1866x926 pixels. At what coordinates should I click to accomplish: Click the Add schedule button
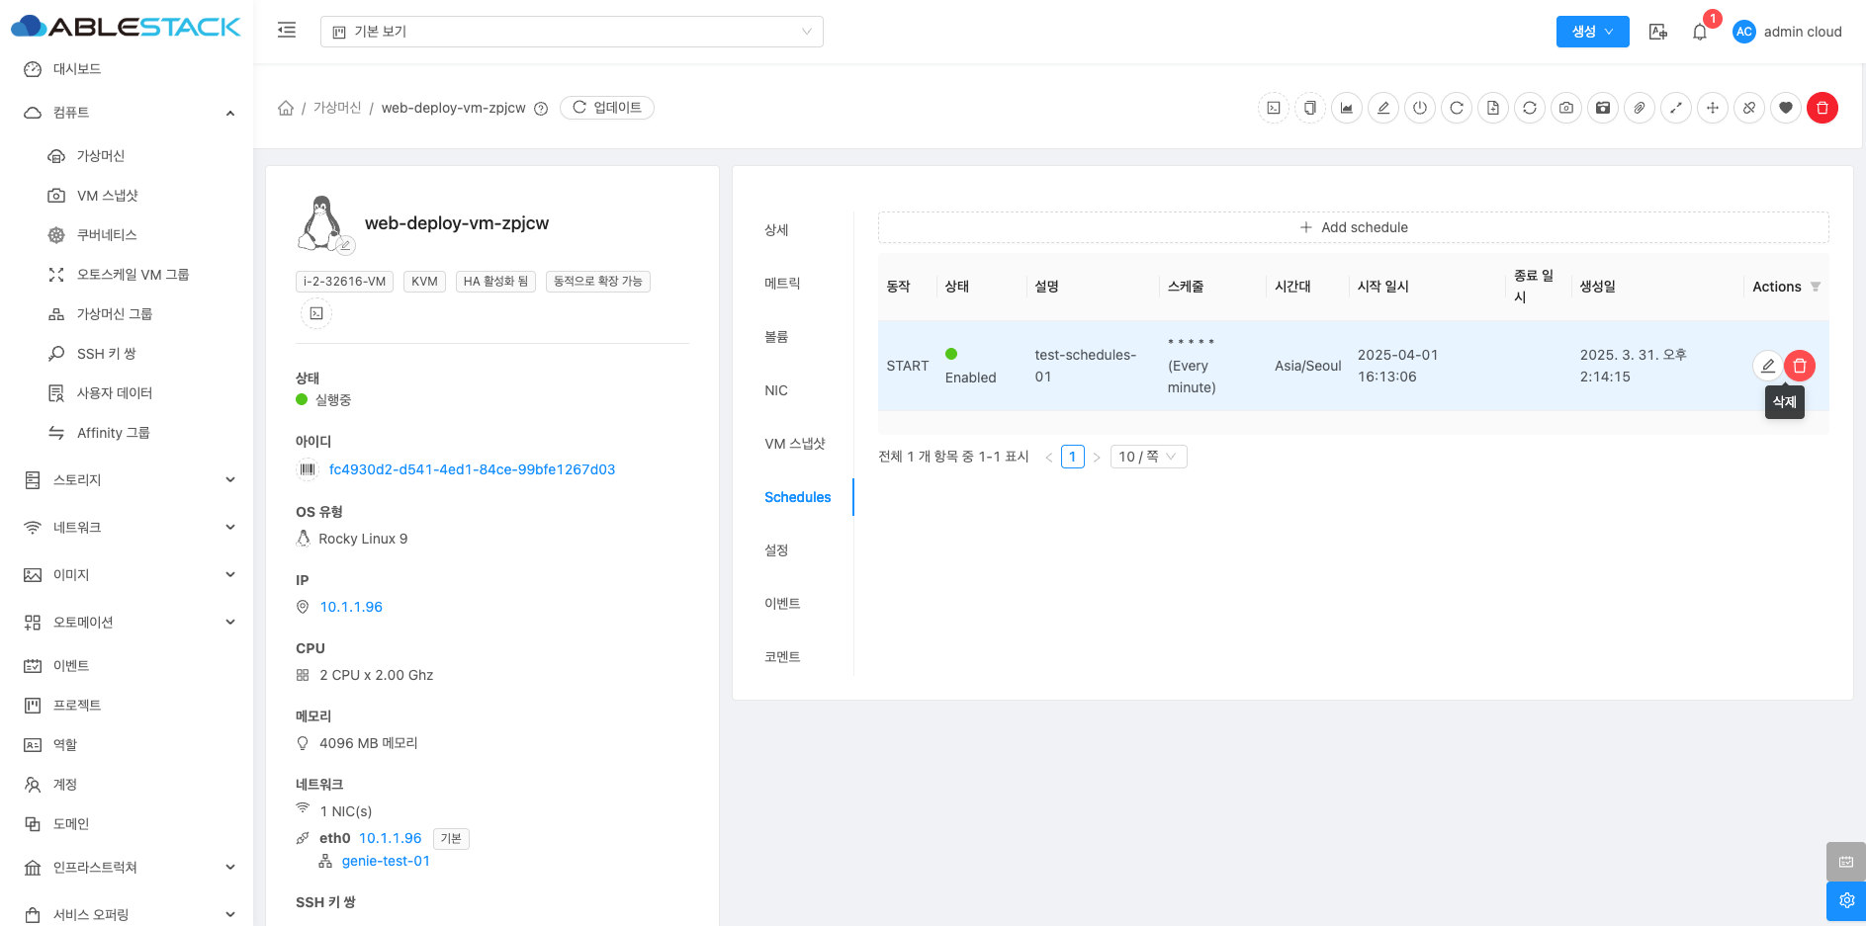[1353, 227]
